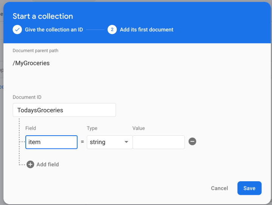Focus the Document ID input TodaysGroceries
This screenshot has height=205, width=272.
[64, 110]
